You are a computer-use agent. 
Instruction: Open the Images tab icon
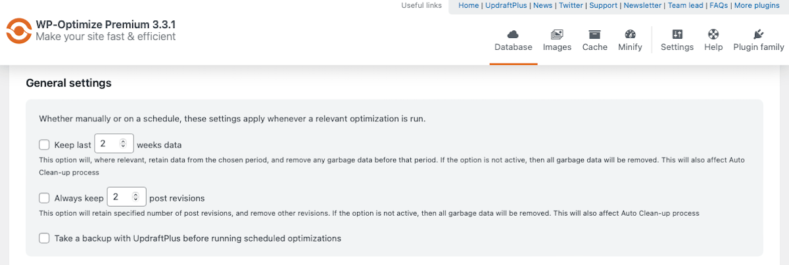557,34
